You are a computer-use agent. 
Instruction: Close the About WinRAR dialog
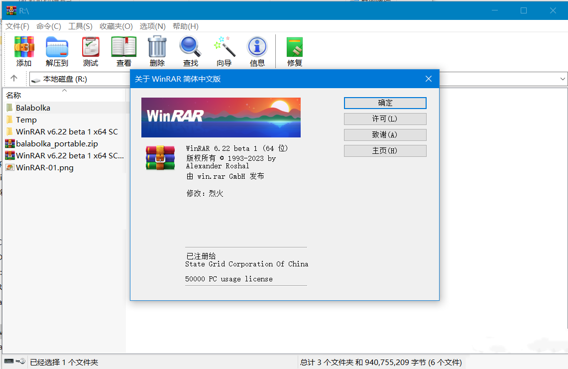tap(428, 79)
